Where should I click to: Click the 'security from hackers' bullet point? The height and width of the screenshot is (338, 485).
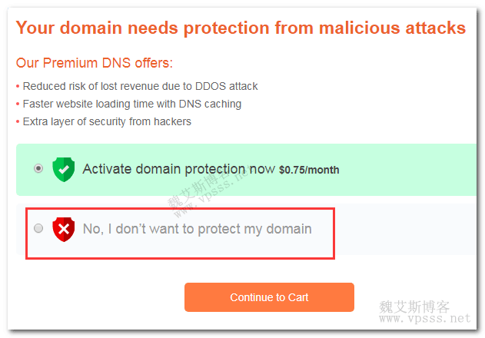(x=107, y=121)
